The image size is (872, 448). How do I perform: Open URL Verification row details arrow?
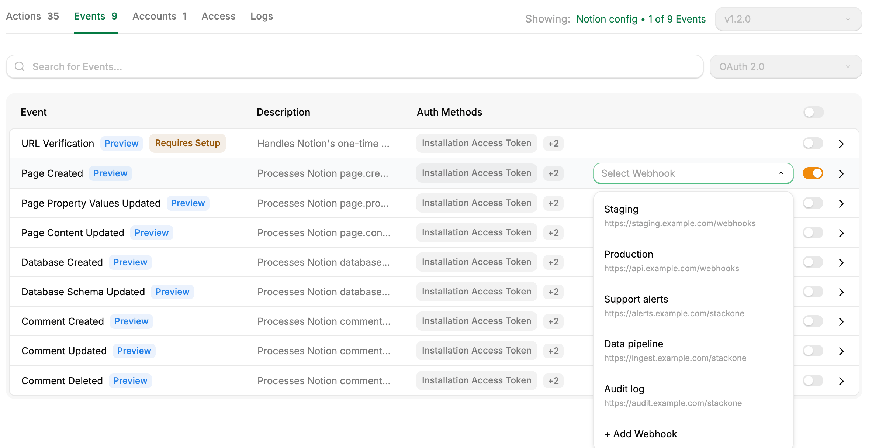click(841, 144)
